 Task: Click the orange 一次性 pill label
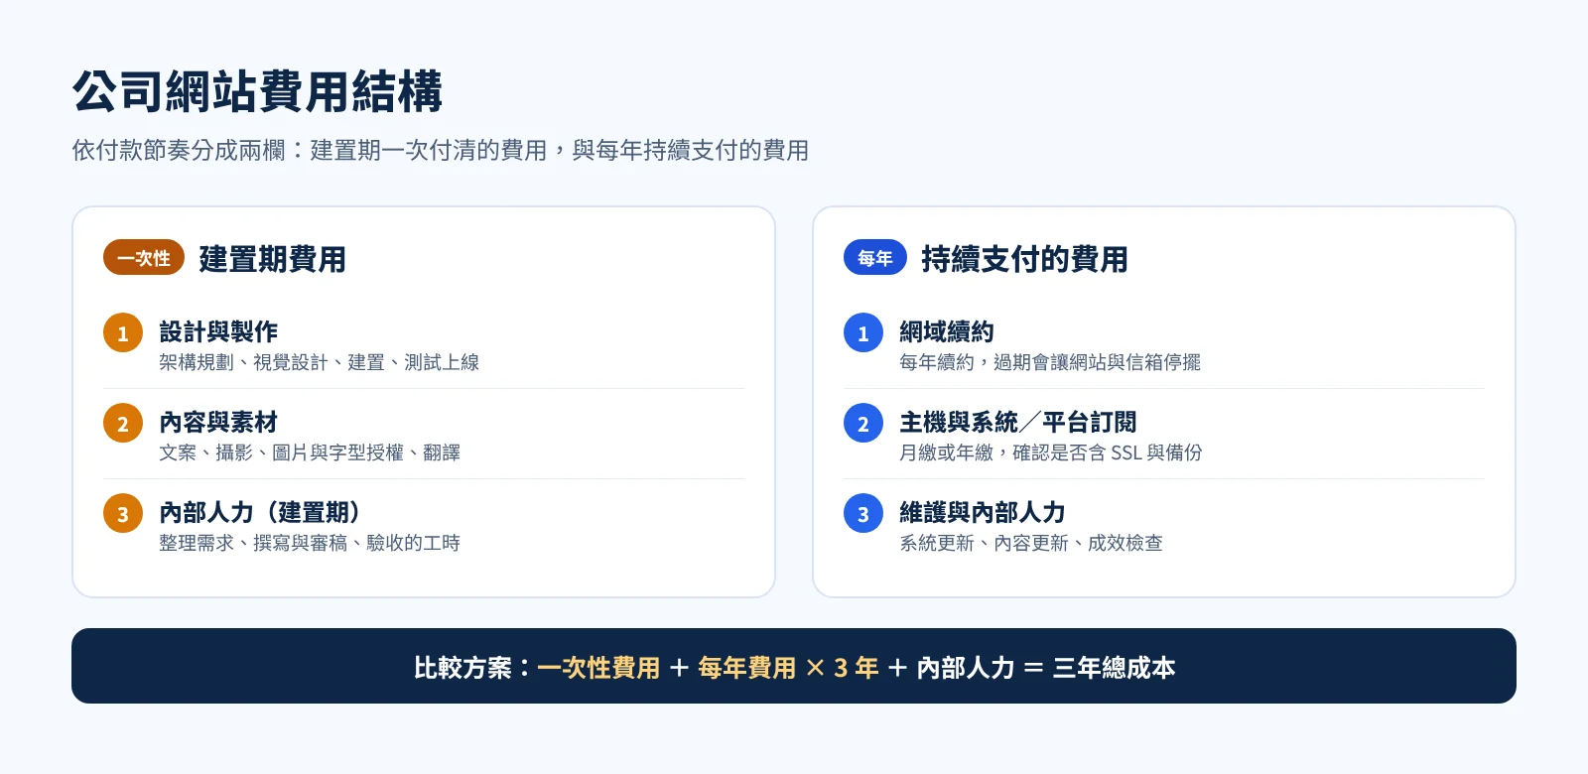pyautogui.click(x=144, y=258)
